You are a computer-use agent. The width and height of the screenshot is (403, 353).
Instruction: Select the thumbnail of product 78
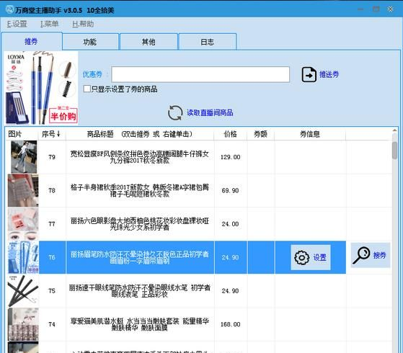tap(23, 190)
